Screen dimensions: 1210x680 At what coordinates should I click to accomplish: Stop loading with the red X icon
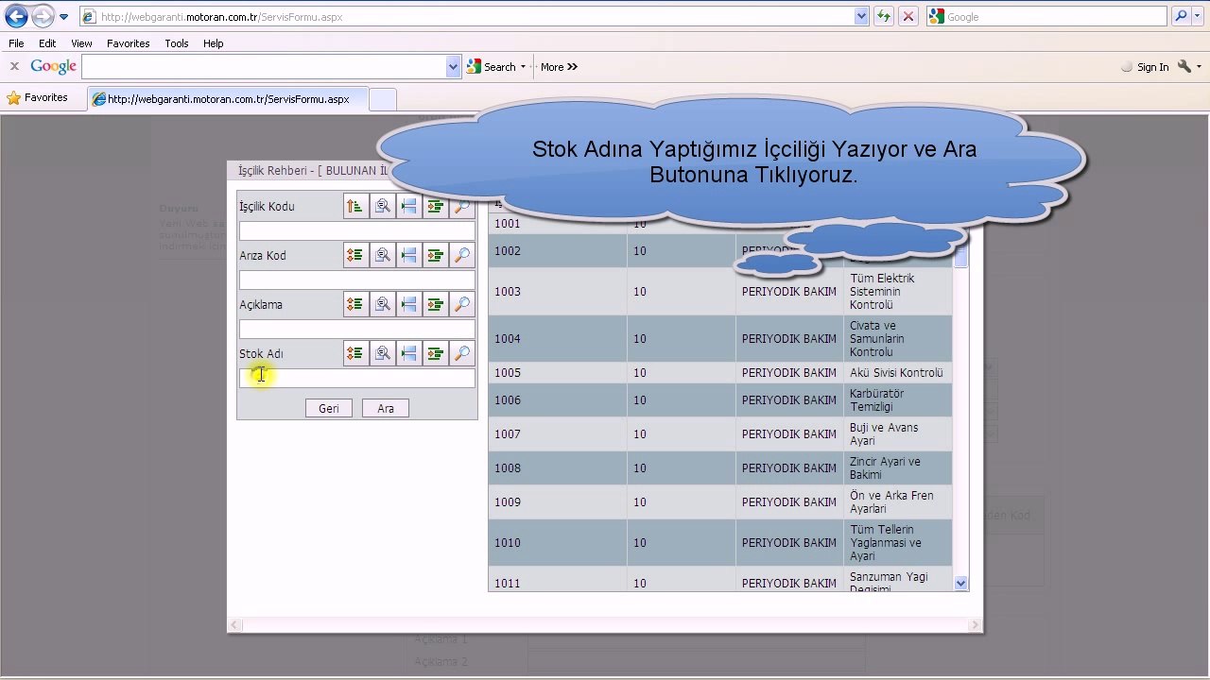pyautogui.click(x=907, y=16)
